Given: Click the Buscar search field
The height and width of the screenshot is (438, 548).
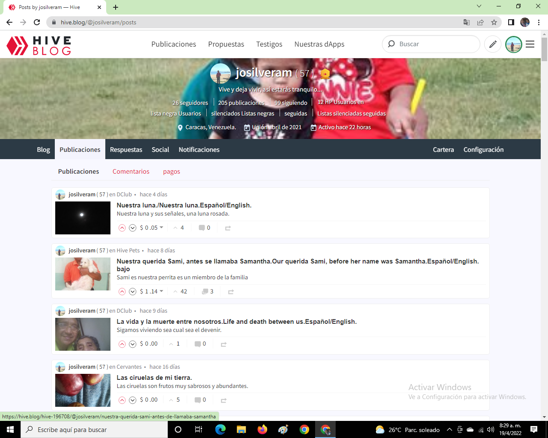Looking at the screenshot, I should pos(431,44).
